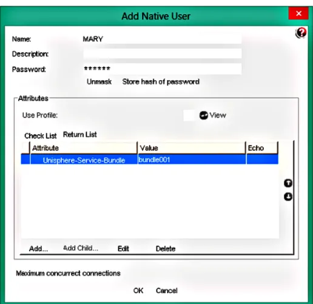Toggle the Unmask password option
313x304 pixels.
pyautogui.click(x=99, y=82)
